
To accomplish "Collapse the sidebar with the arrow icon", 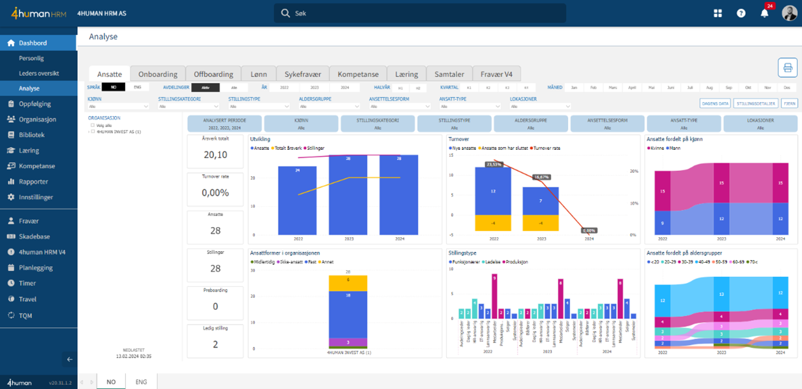I will (x=70, y=359).
